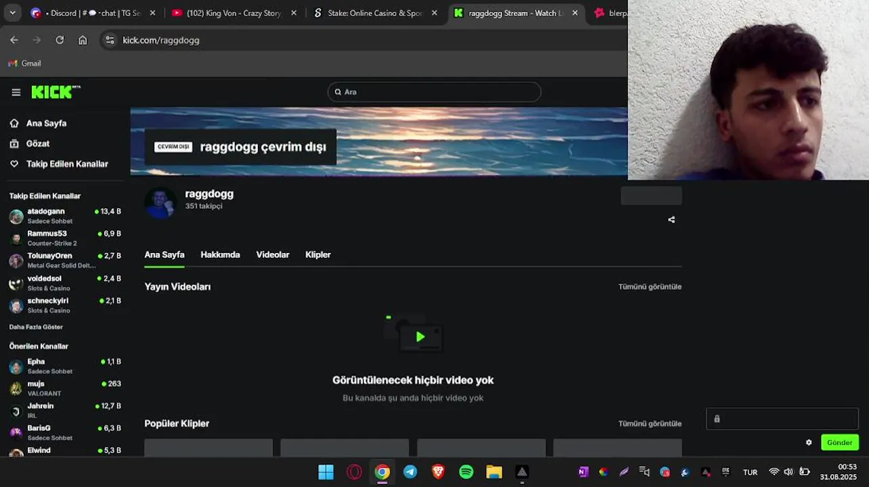Click the share icon below follower button

671,220
